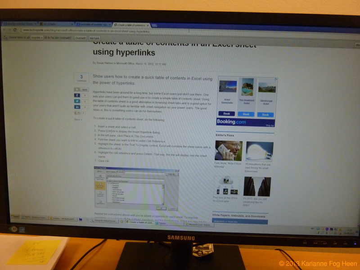Image resolution: width=360 pixels, height=270 pixels.
Task: Book the Hotel Sunnyside in the ad
Action: pos(227,114)
